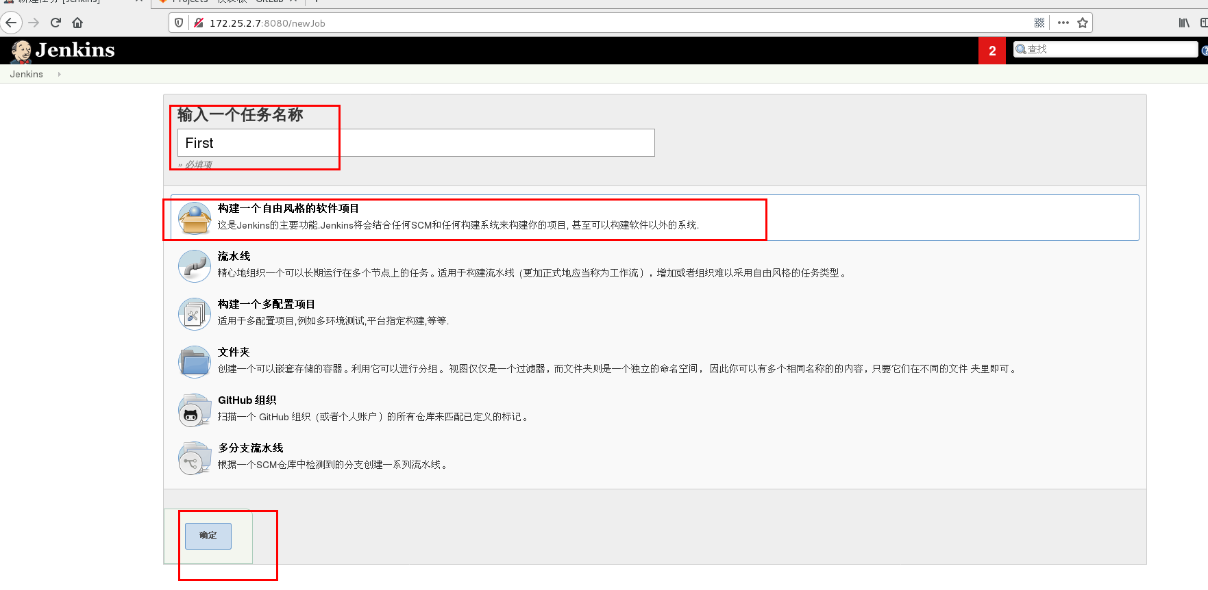Choose GitHub 组织 option title
The height and width of the screenshot is (590, 1208).
(247, 400)
